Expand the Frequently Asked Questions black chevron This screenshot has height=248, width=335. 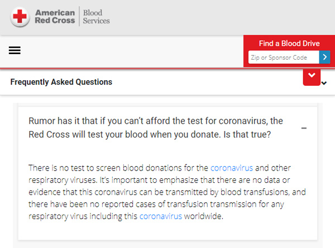point(324,84)
